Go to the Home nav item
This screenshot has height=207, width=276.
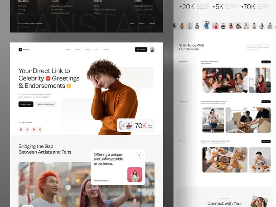[68, 50]
